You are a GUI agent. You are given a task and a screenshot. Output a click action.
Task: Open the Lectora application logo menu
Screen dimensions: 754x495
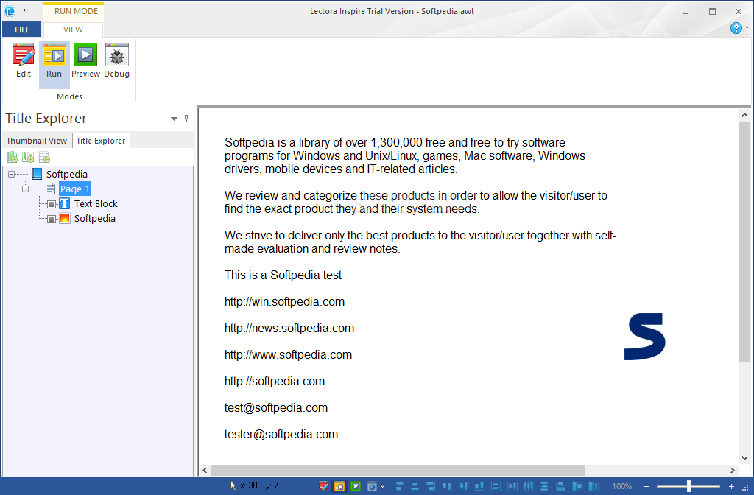point(10,10)
